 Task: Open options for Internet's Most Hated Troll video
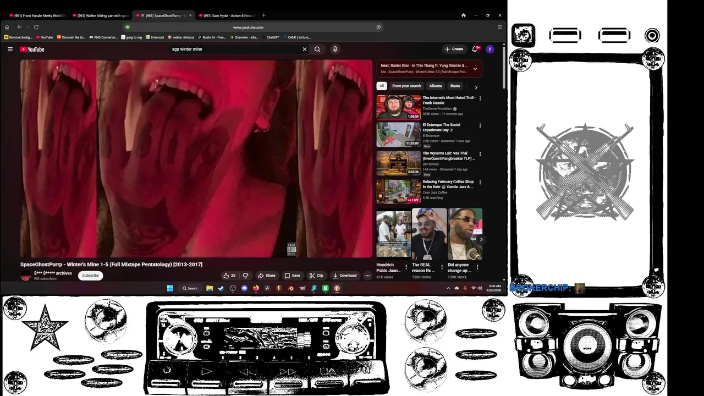click(x=480, y=98)
